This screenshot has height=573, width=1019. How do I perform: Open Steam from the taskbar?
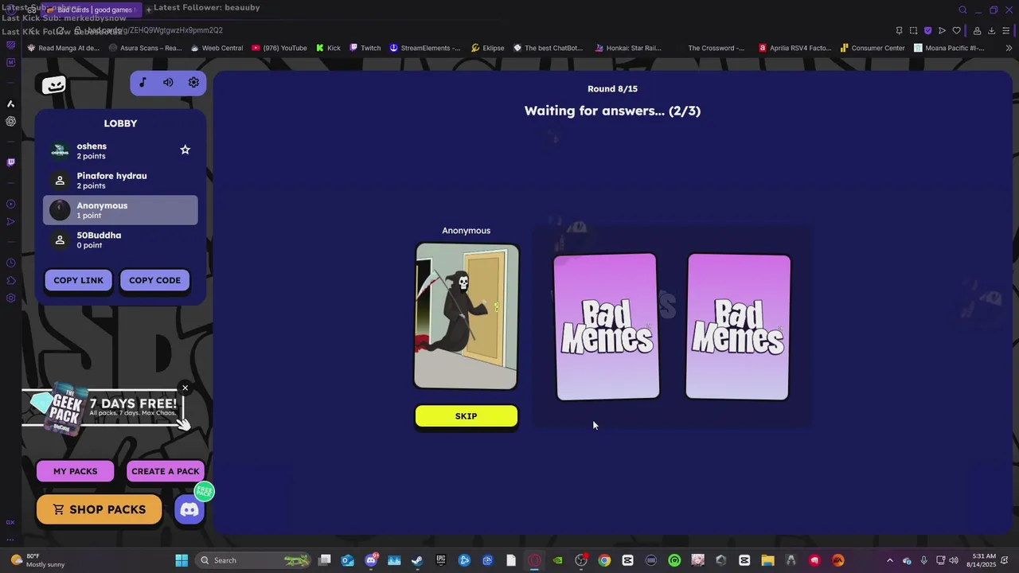point(417,560)
